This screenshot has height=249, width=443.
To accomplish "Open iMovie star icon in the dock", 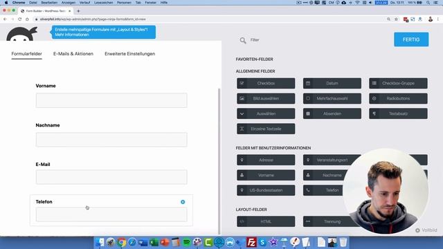I will tap(273, 242).
